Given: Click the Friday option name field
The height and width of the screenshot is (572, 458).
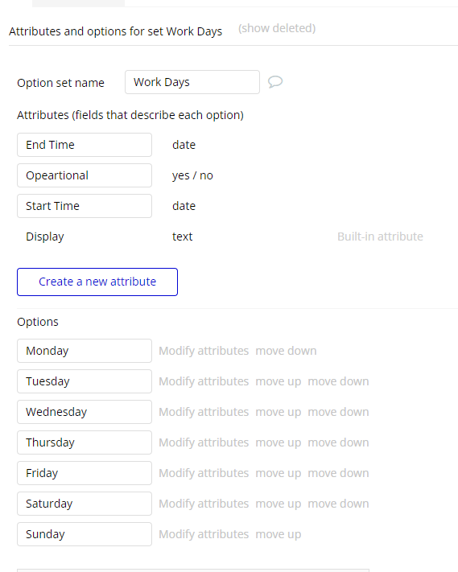Looking at the screenshot, I should (x=85, y=473).
